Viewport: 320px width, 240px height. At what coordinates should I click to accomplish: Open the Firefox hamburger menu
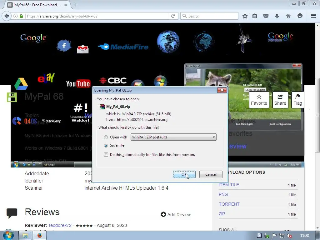tap(313, 16)
